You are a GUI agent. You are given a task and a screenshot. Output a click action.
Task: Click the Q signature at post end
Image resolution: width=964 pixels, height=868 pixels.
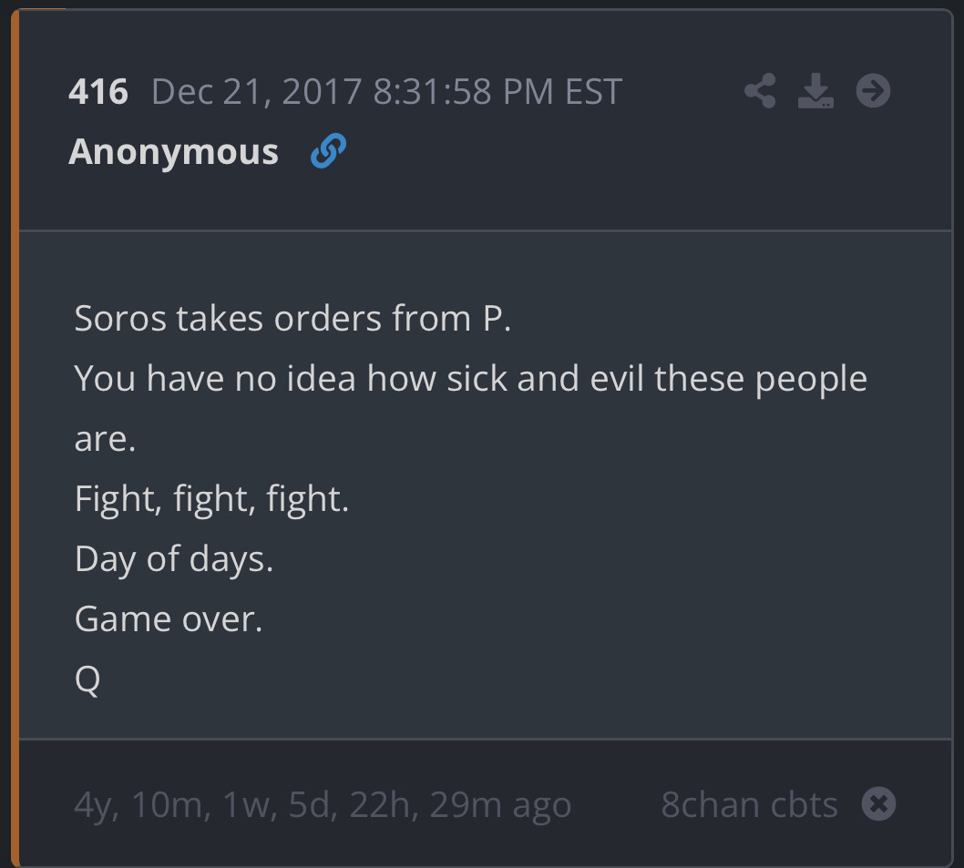click(x=87, y=679)
